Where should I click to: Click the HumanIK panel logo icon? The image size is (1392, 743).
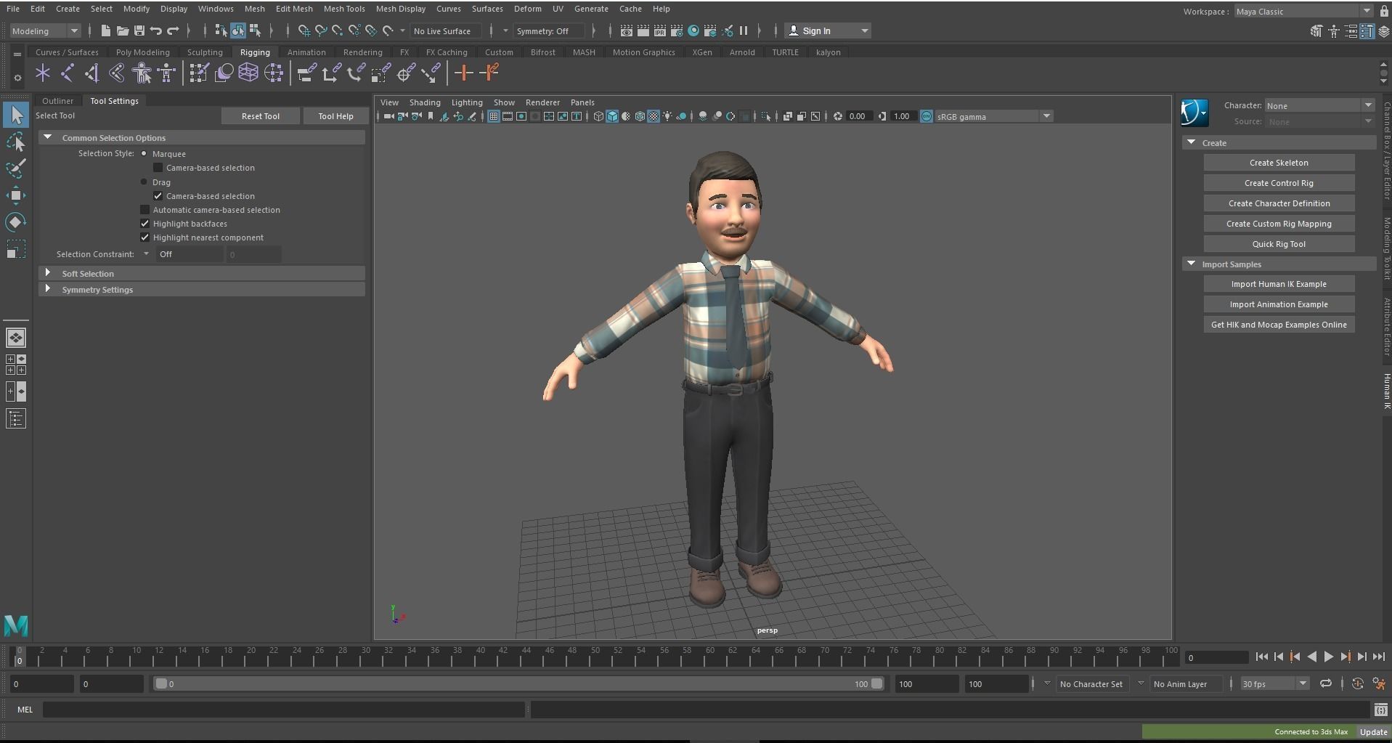1194,113
